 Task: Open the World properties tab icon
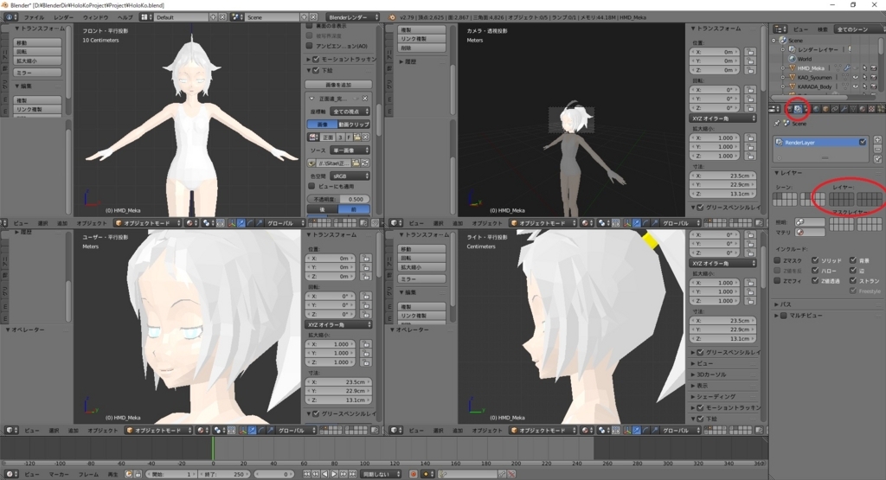(816, 109)
